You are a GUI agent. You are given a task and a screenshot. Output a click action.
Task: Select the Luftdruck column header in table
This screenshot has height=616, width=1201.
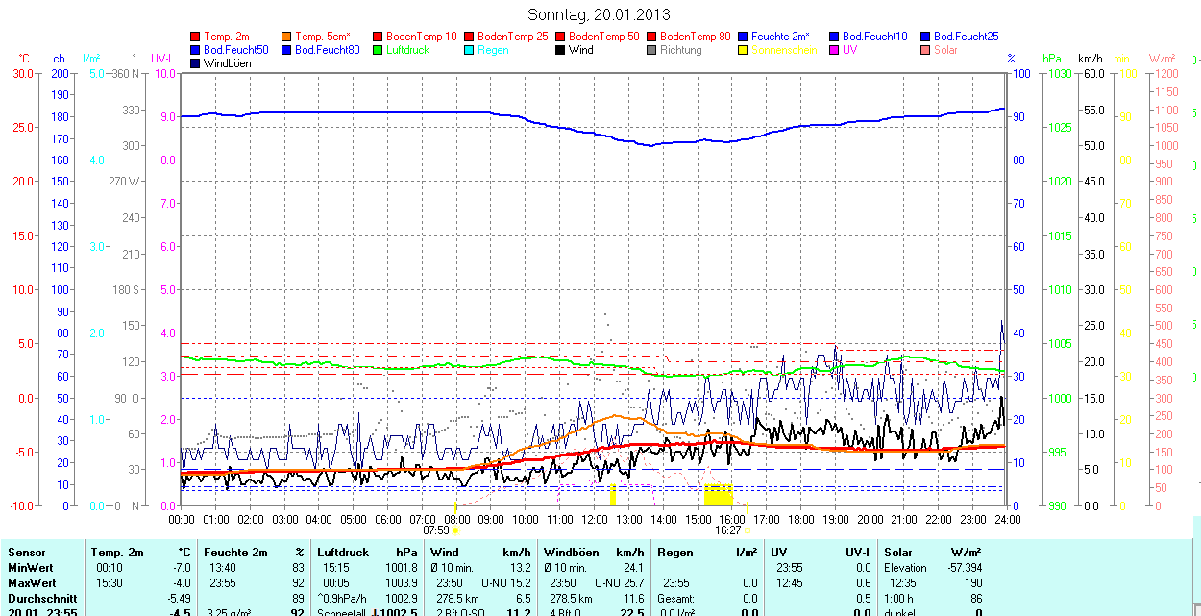pos(342,553)
